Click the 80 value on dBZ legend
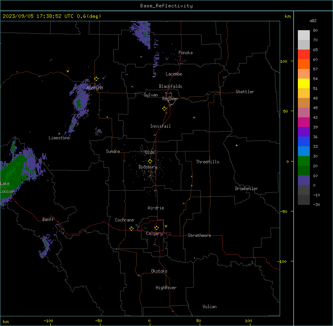Screen dimensions: 333x326 coord(315,31)
